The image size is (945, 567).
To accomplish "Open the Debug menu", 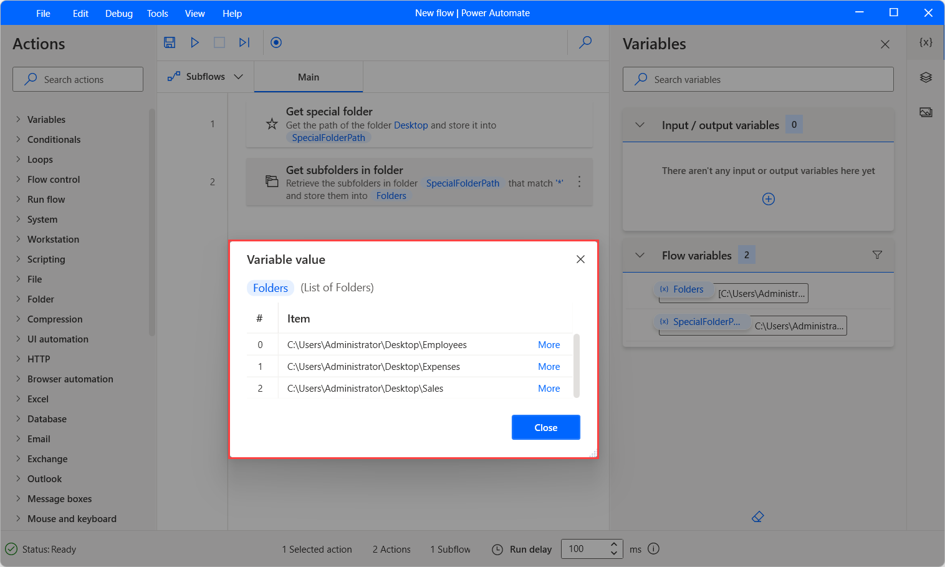I will click(118, 13).
